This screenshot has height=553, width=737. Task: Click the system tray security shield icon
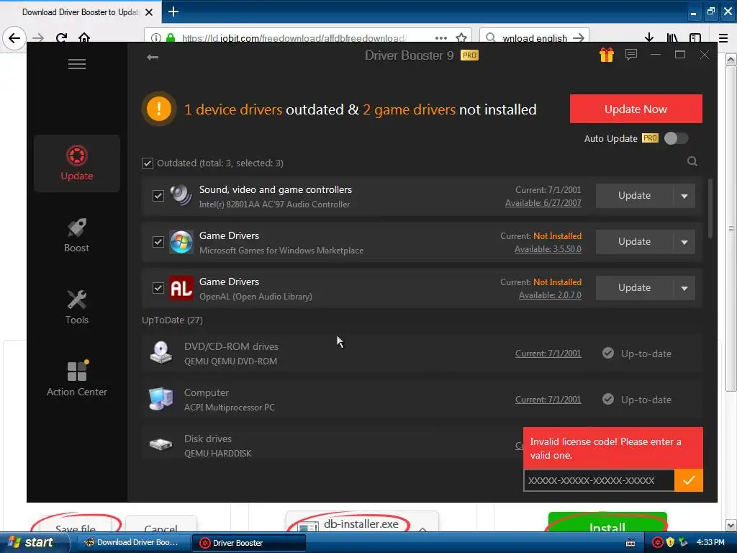(670, 542)
